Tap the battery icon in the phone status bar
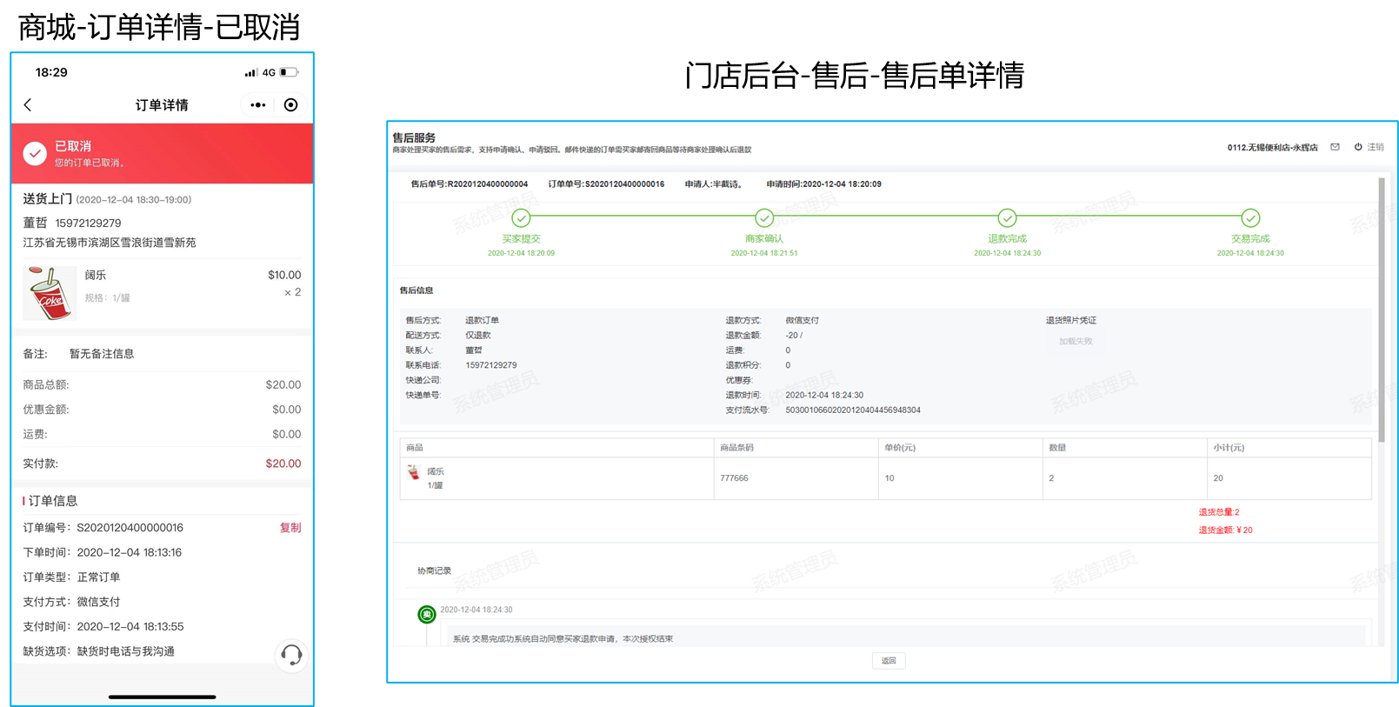Image resolution: width=1399 pixels, height=707 pixels. pos(289,73)
